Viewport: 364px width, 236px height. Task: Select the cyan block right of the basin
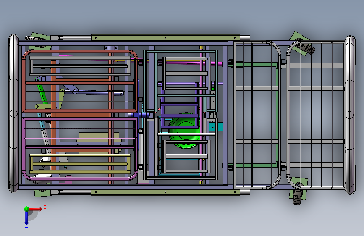(216, 126)
